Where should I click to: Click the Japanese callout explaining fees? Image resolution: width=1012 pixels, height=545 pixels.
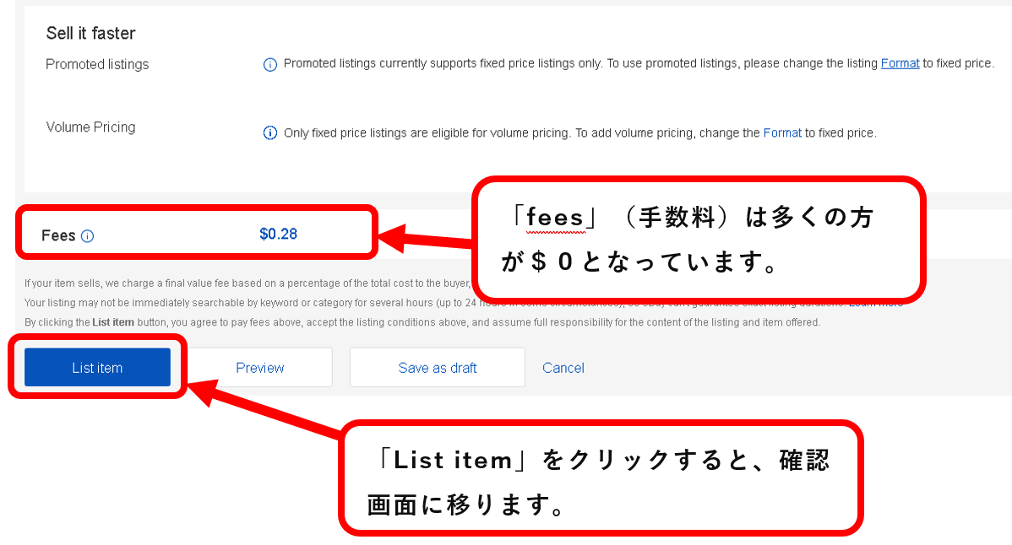point(699,240)
